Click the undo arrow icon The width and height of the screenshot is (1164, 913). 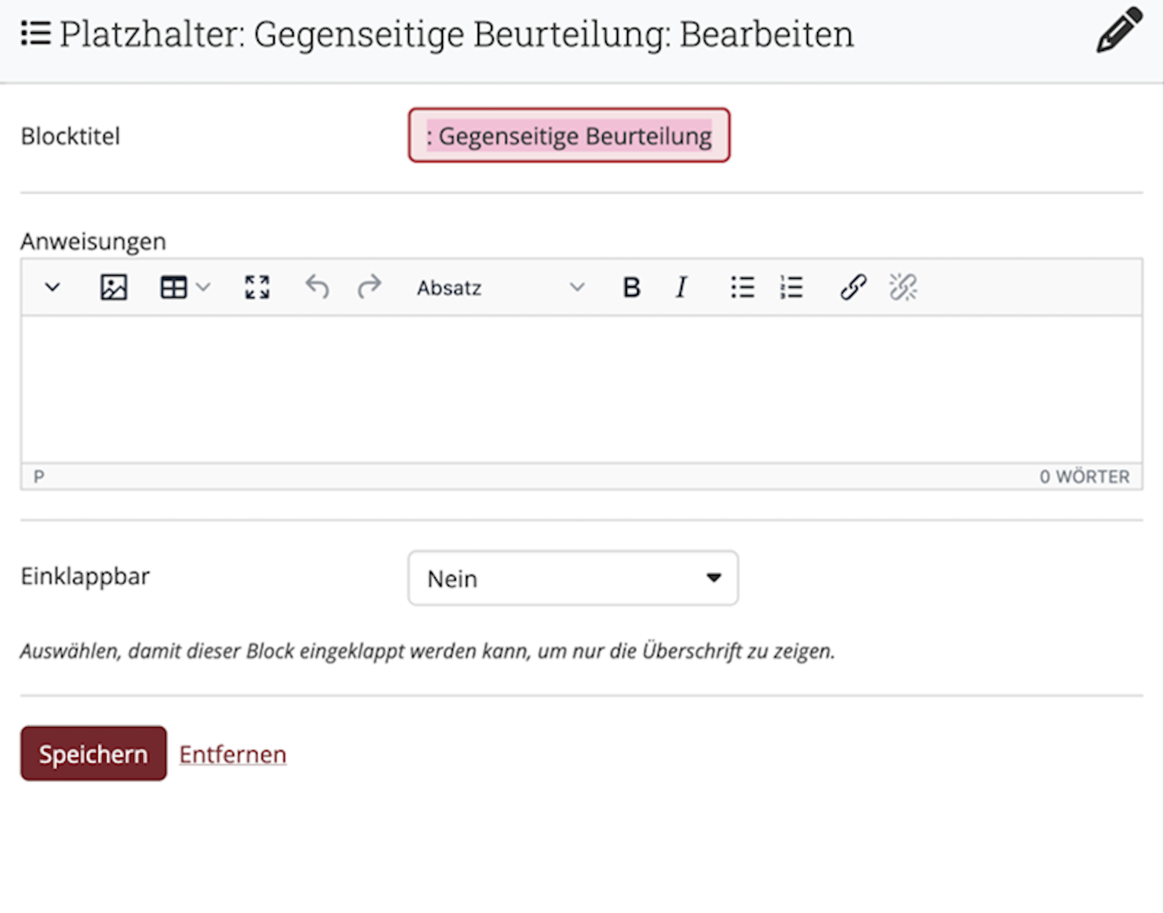[x=317, y=287]
